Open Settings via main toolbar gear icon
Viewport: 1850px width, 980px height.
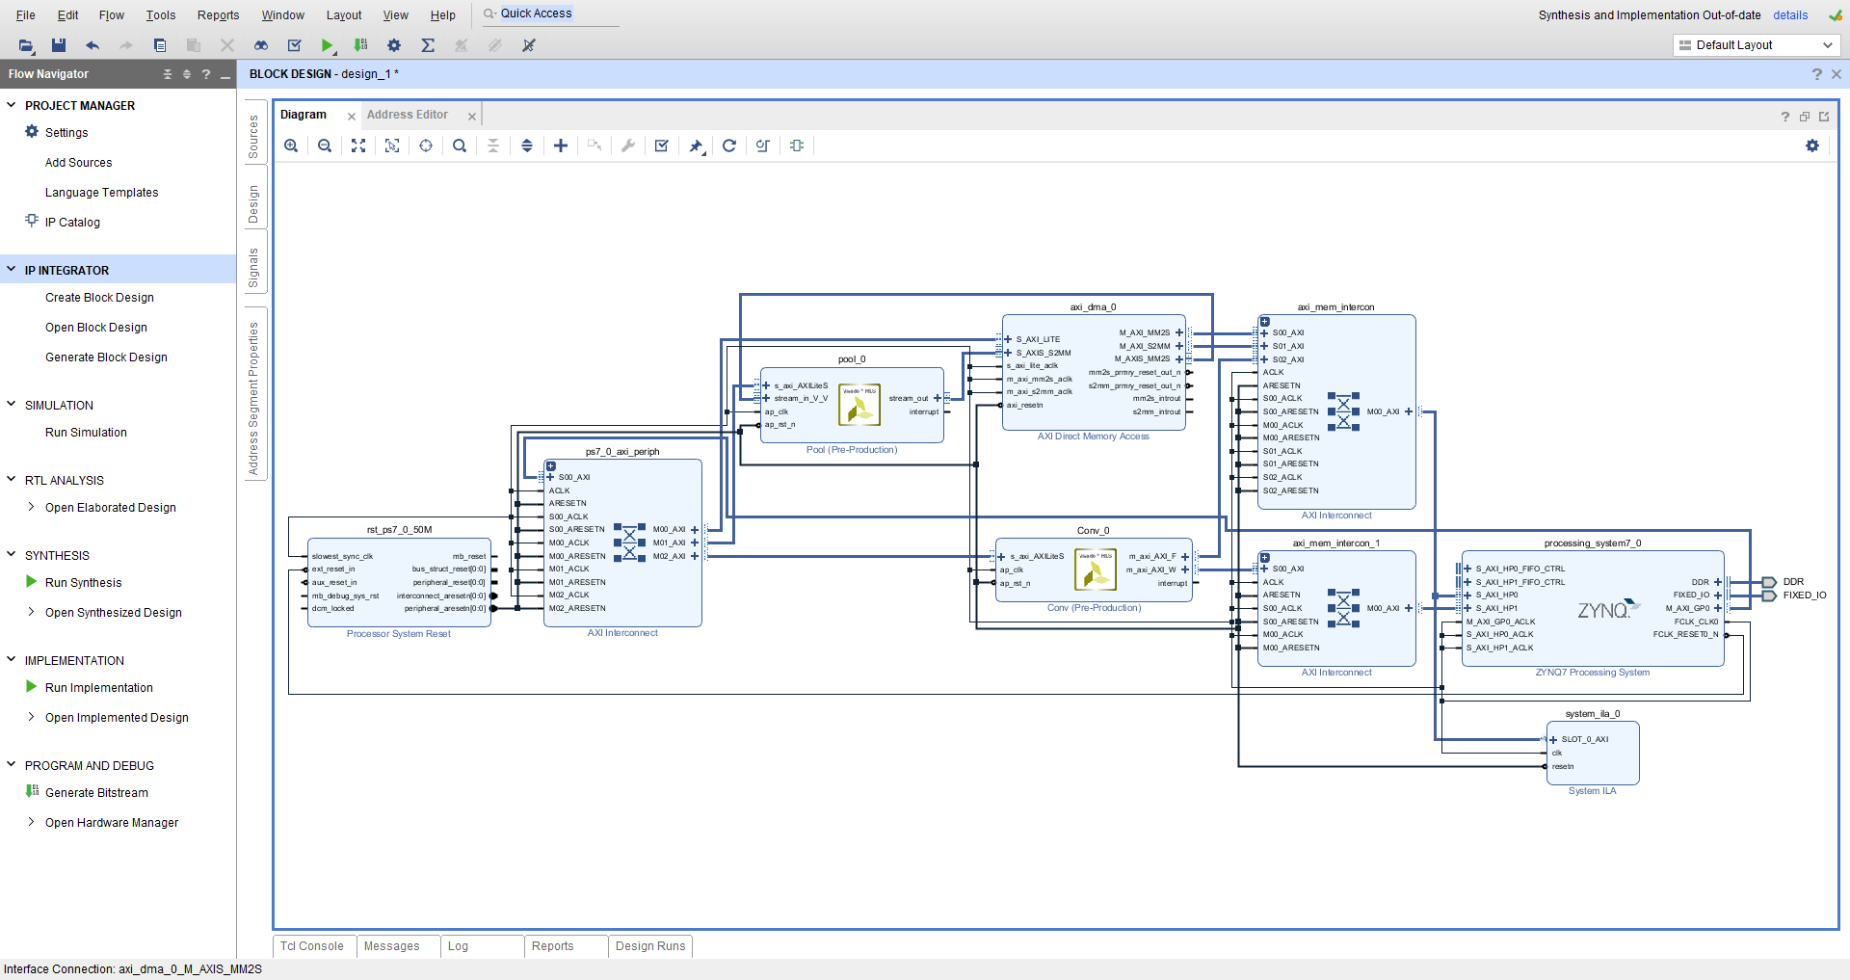click(x=394, y=45)
